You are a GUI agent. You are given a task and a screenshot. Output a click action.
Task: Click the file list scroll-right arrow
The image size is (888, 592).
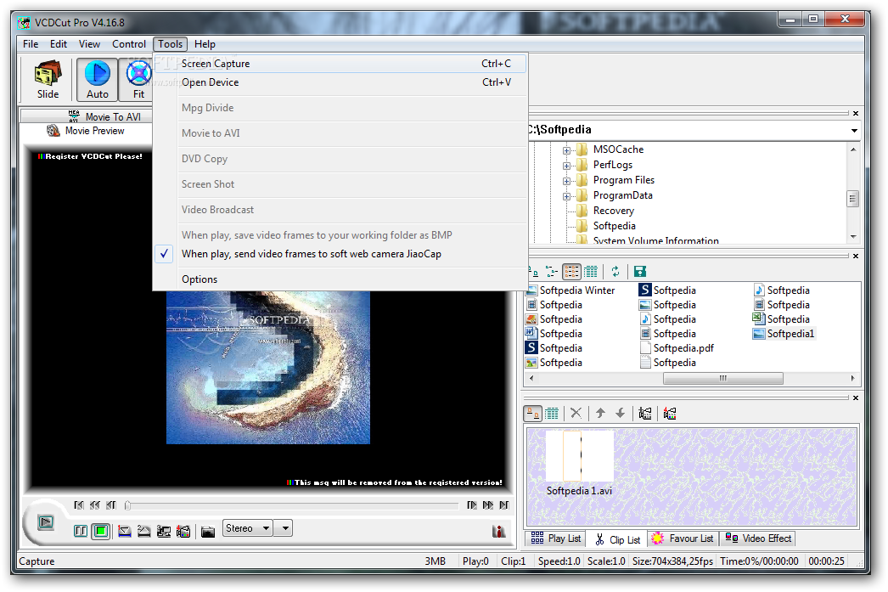853,379
